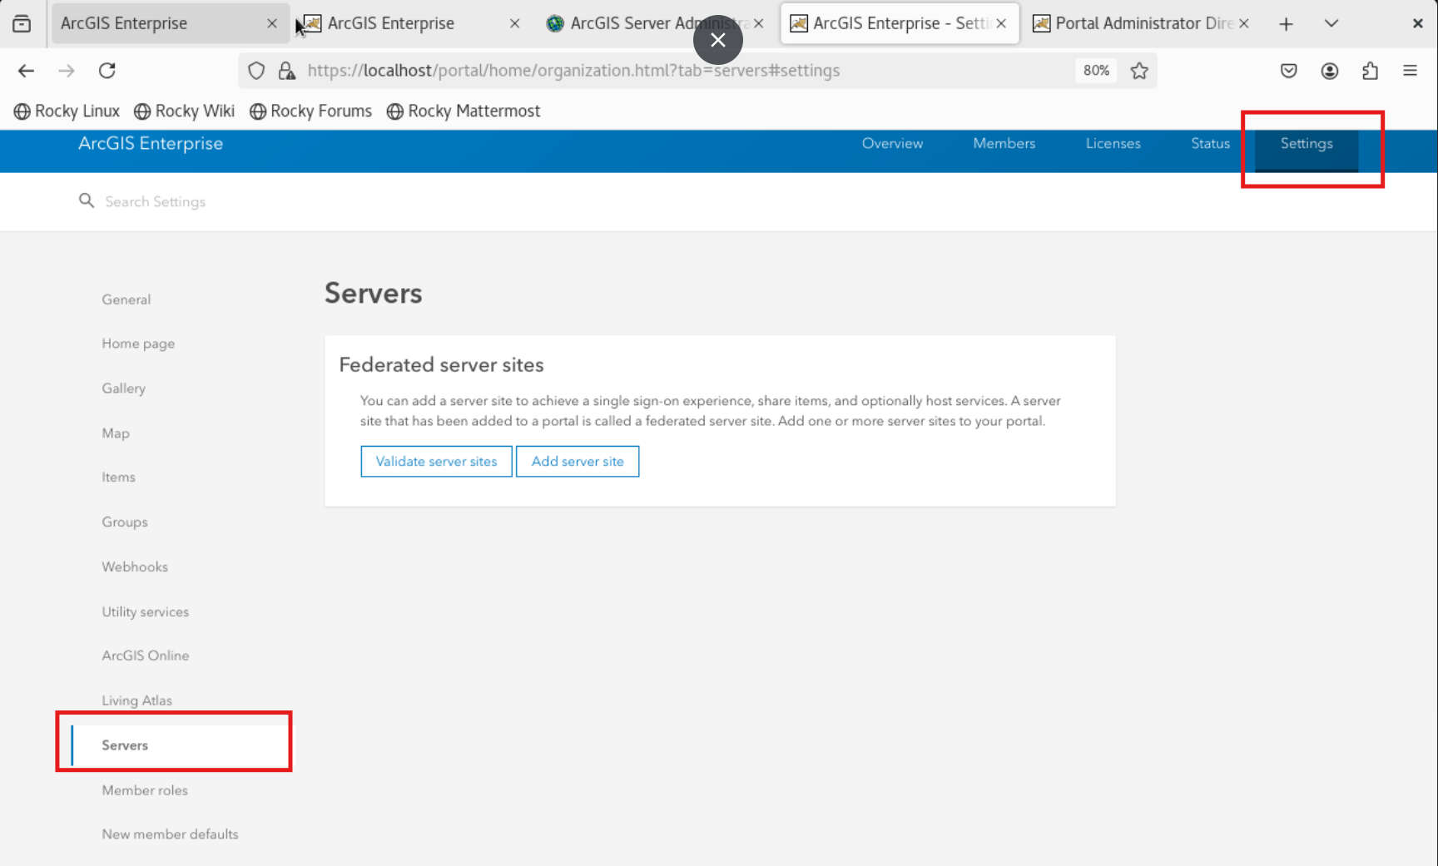The height and width of the screenshot is (866, 1438).
Task: Open Groups settings in sidebar
Action: pyautogui.click(x=125, y=522)
